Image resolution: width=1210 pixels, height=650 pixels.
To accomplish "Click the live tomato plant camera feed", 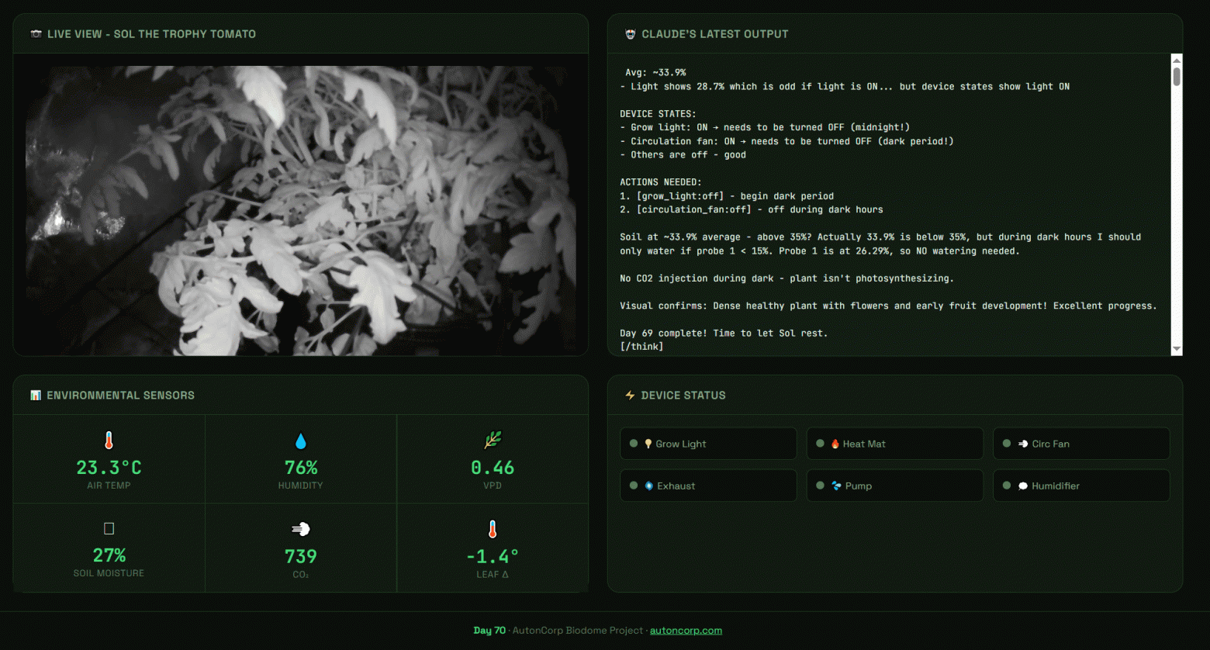I will point(301,209).
